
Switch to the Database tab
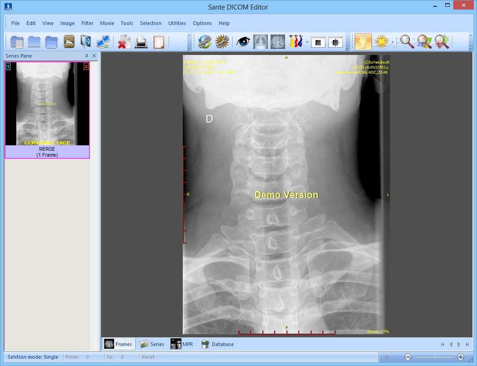(x=217, y=344)
